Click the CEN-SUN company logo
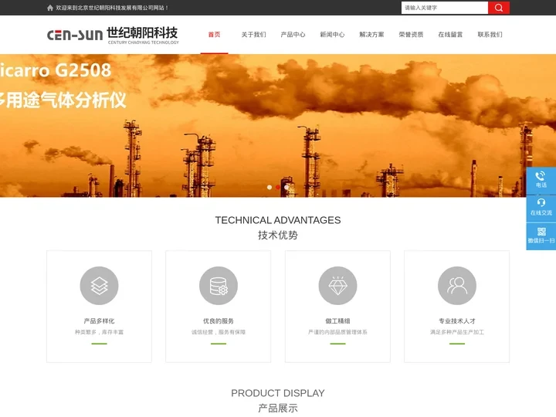The height and width of the screenshot is (417, 556). [113, 35]
